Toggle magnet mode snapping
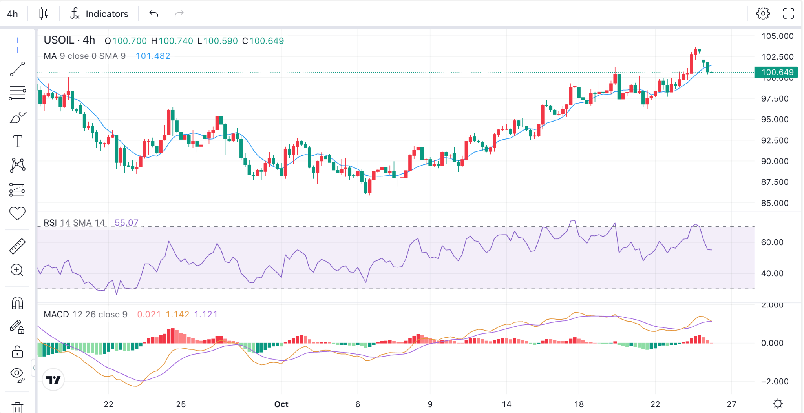 (x=17, y=303)
